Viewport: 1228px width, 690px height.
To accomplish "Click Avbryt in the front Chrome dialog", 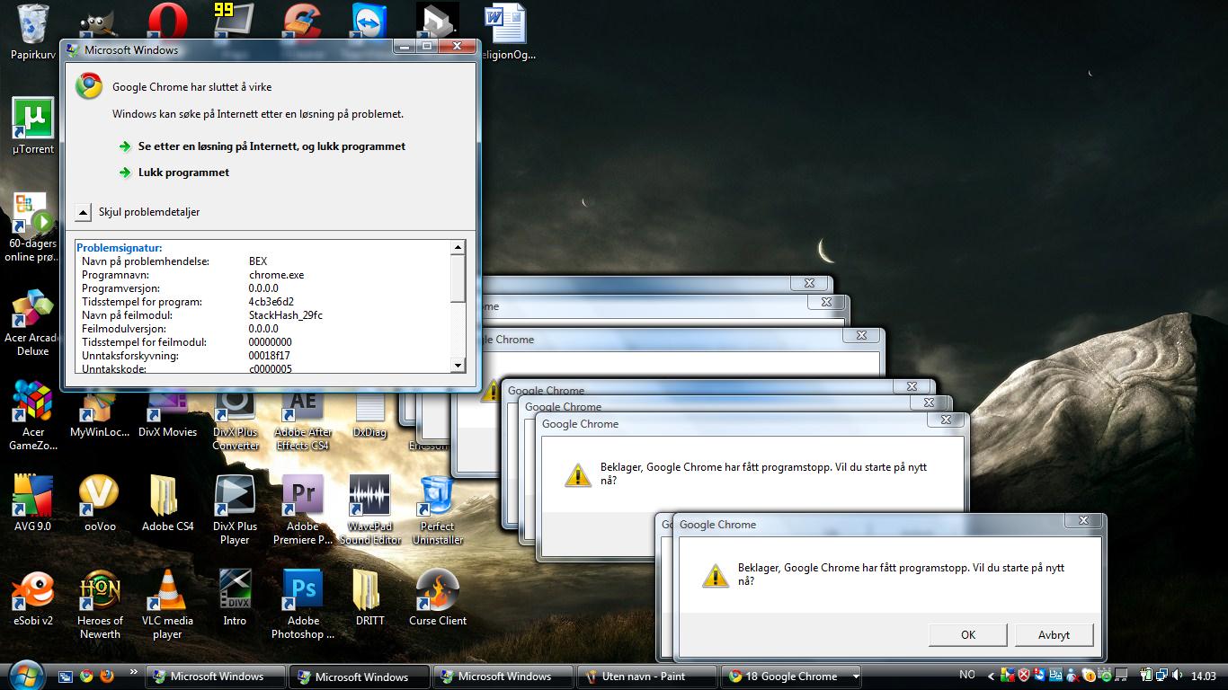I will [x=1054, y=634].
